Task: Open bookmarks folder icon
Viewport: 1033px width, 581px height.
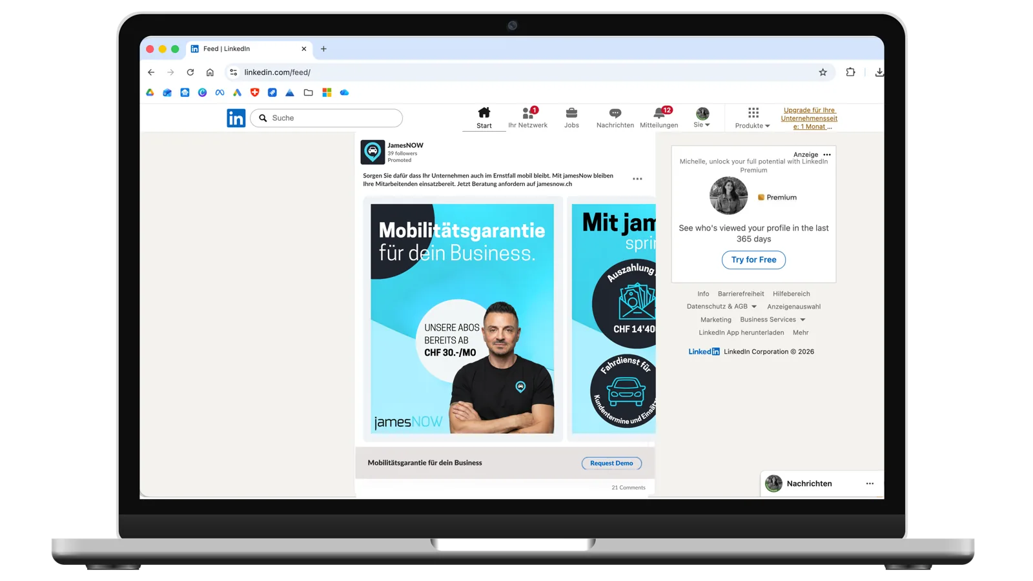Action: 308,93
